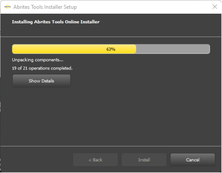Click the separator line above footer buttons
222x173 pixels.
point(111,146)
